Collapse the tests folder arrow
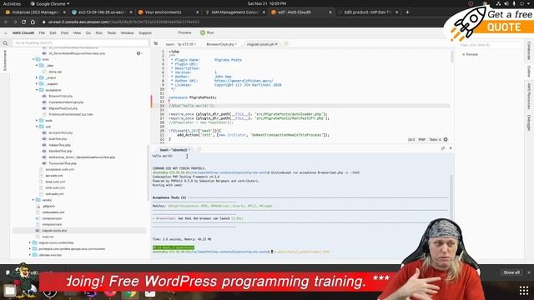The width and height of the screenshot is (534, 300). (33, 59)
